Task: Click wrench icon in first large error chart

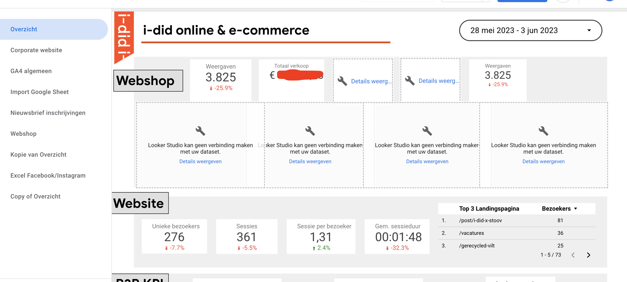Action: (x=200, y=131)
